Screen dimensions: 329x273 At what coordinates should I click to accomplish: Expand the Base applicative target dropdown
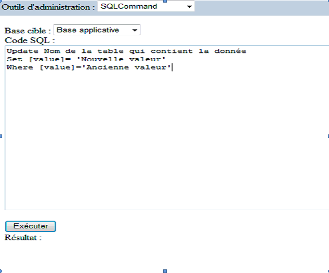pos(97,30)
